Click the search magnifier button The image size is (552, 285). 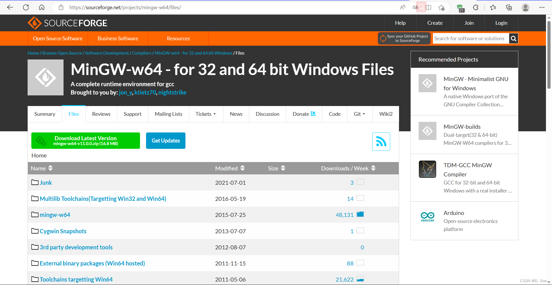[x=513, y=38]
